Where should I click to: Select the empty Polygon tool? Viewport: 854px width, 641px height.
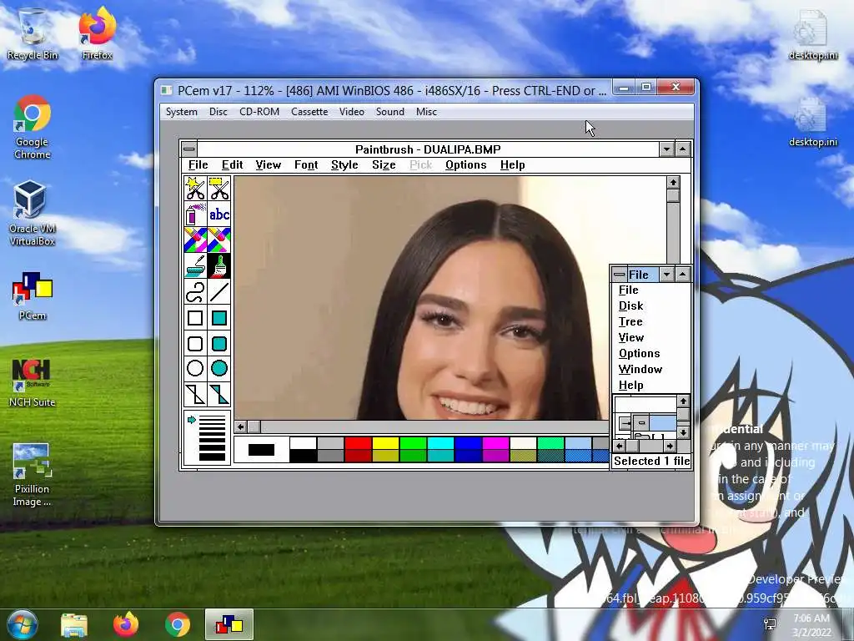(195, 394)
